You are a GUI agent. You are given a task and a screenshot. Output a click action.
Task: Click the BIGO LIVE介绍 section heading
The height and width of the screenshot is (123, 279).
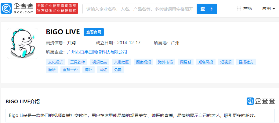tap(23, 101)
